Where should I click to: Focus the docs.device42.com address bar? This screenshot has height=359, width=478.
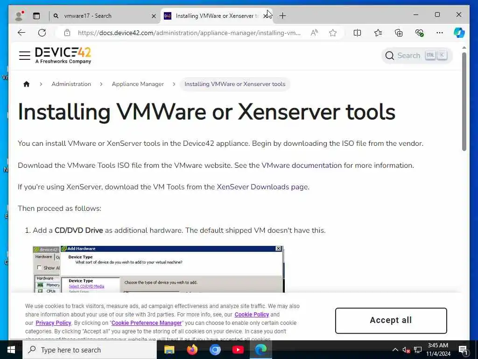[189, 33]
